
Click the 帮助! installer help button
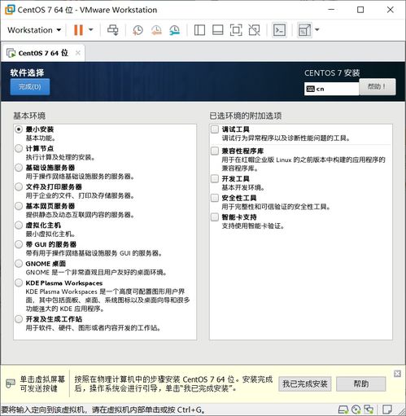tap(378, 87)
